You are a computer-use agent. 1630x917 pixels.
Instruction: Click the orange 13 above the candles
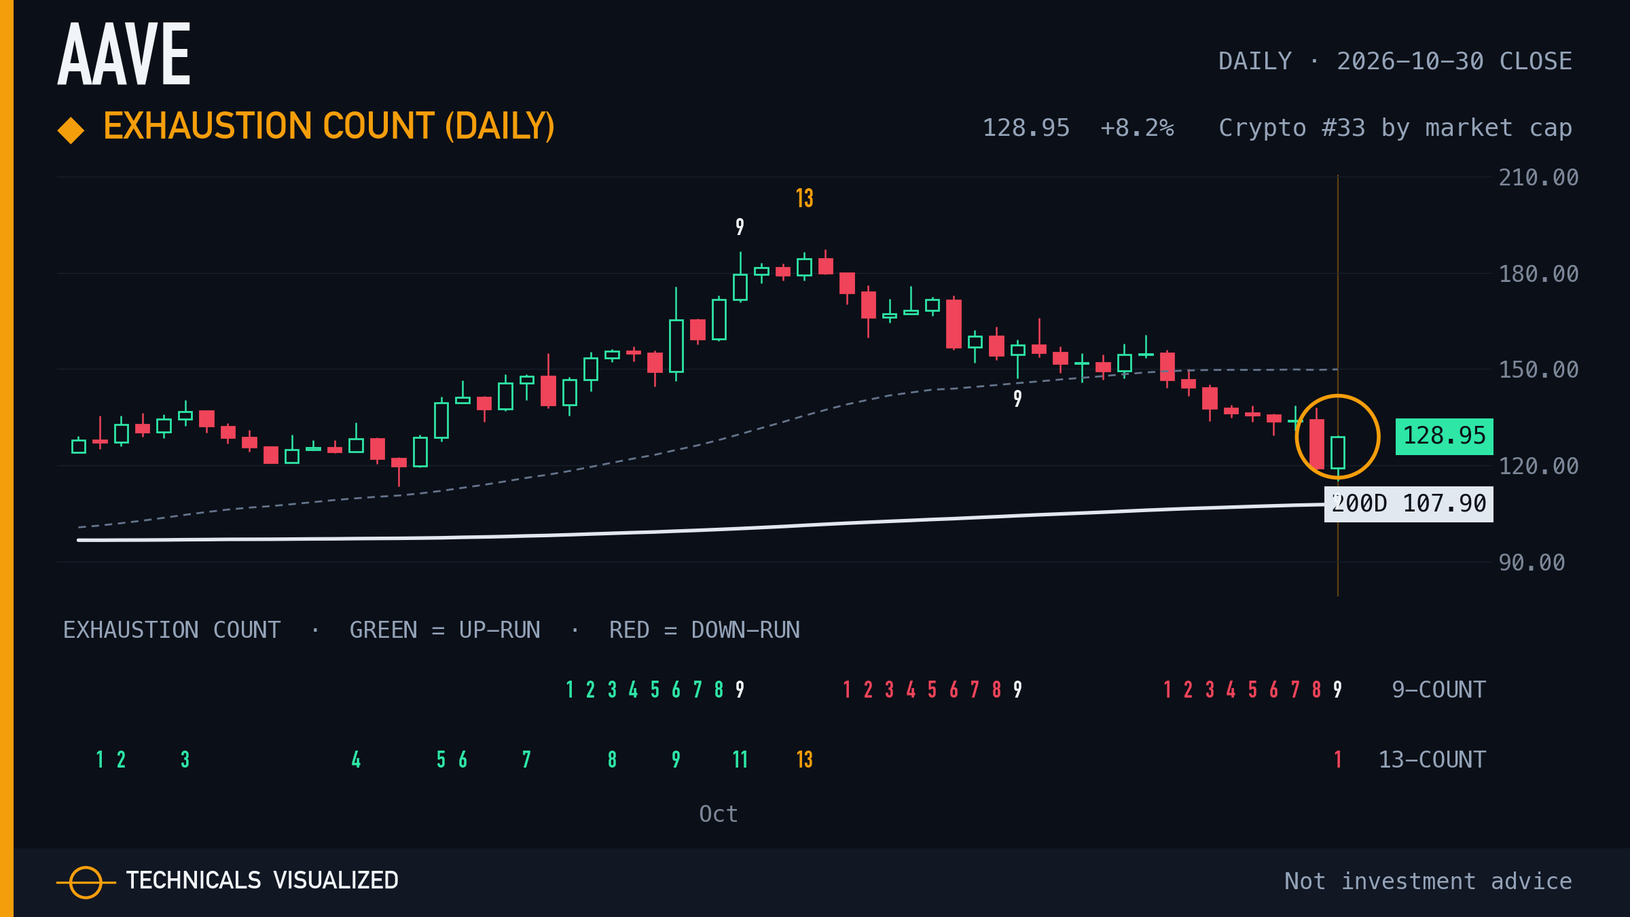[x=804, y=198]
